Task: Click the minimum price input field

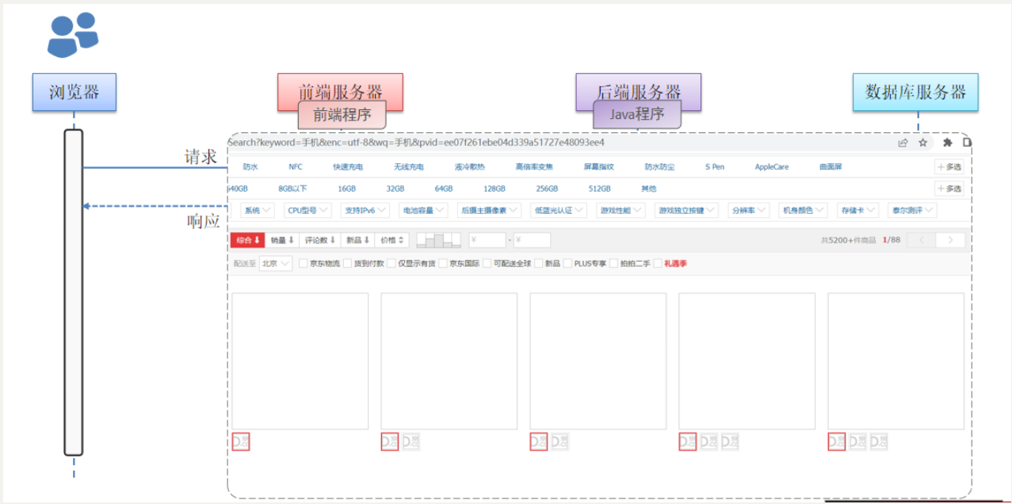Action: coord(487,240)
